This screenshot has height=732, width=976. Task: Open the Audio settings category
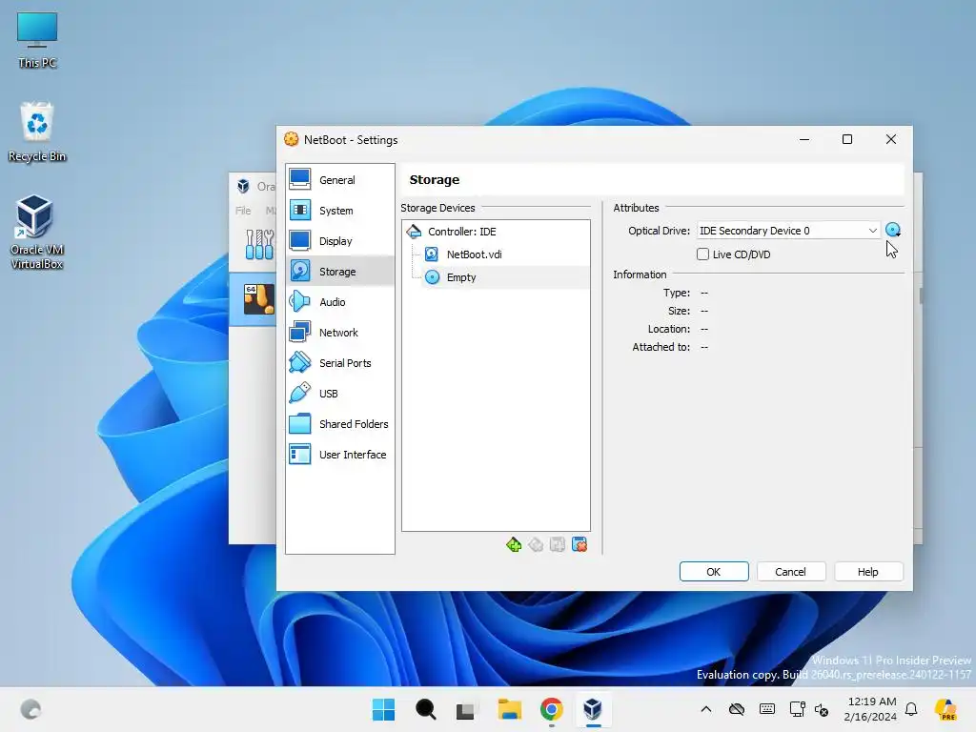(x=340, y=302)
